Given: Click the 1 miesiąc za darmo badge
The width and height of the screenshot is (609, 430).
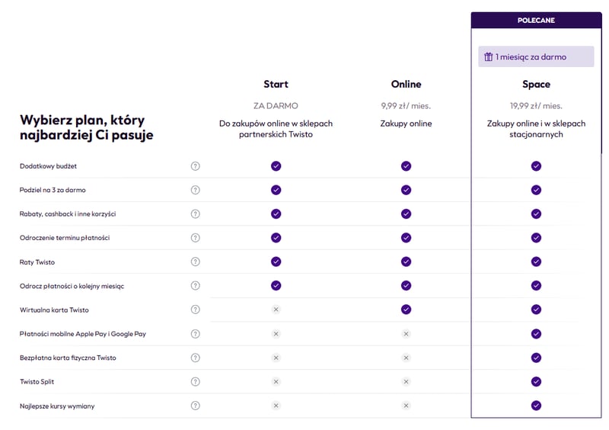Looking at the screenshot, I should pos(536,57).
